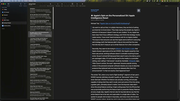Select 'Jason Snell on WWDC 2025' article

point(40,58)
